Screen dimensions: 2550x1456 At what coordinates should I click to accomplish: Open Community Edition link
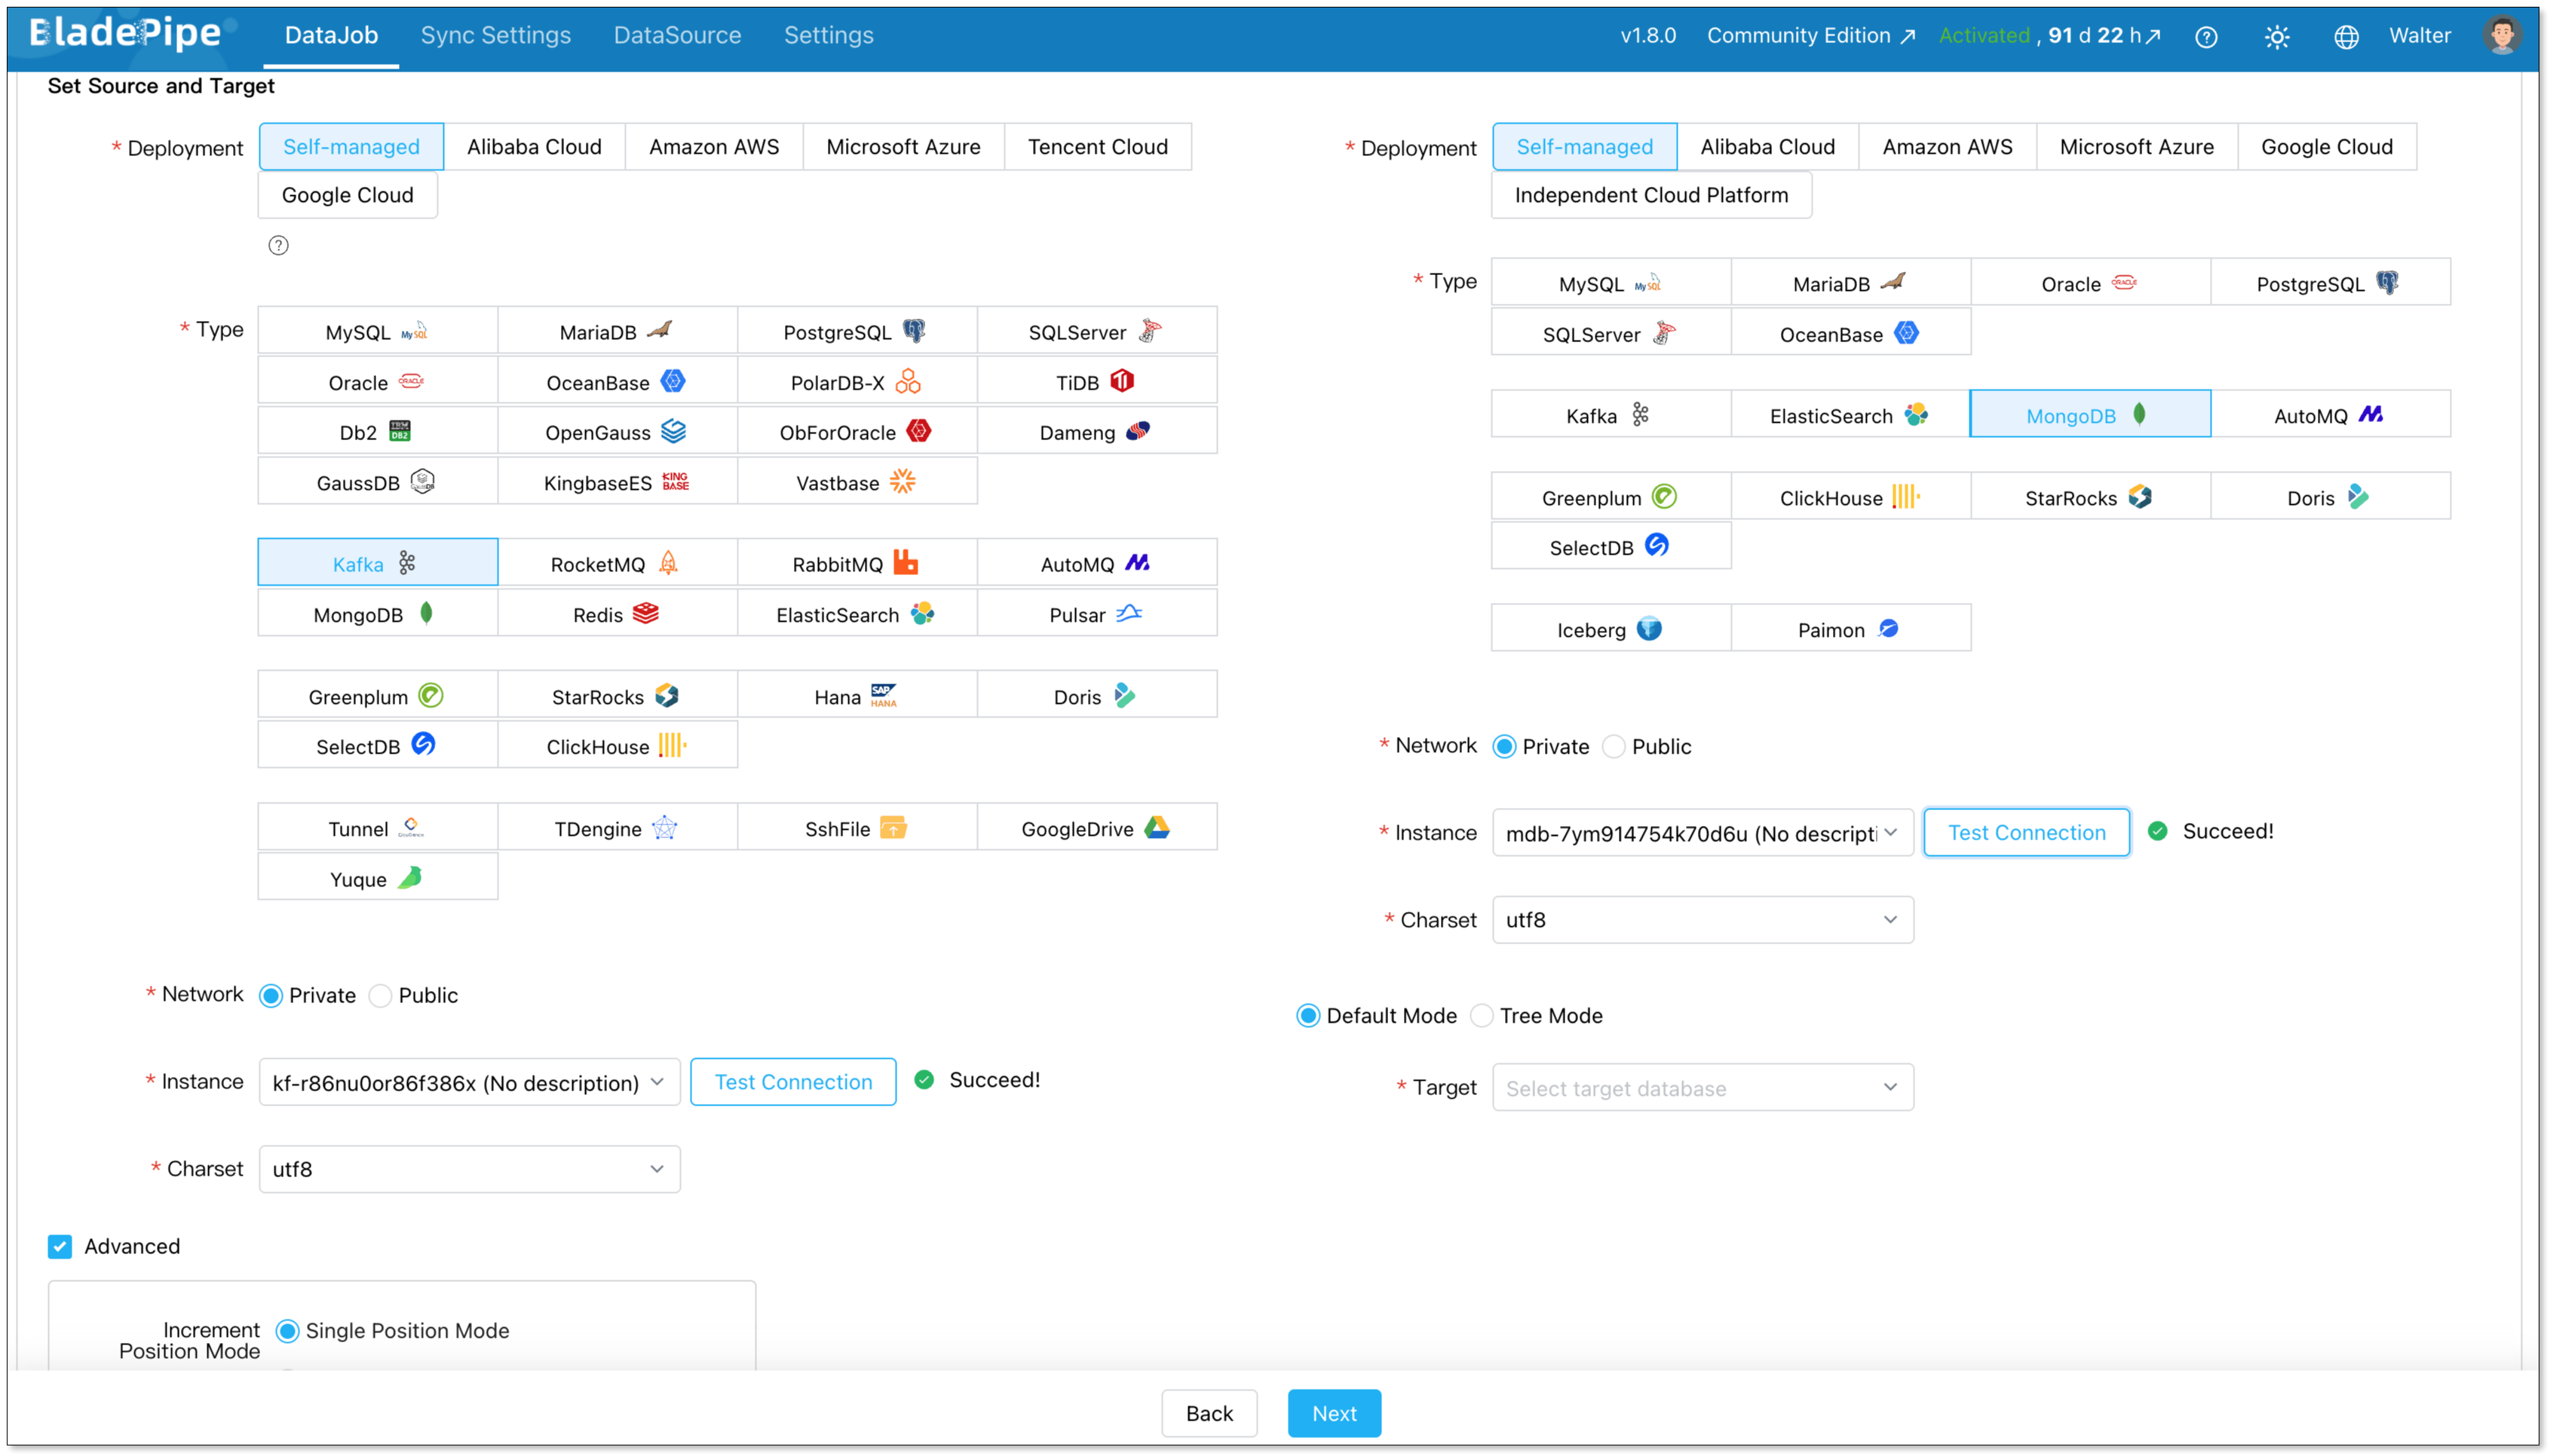[1810, 36]
